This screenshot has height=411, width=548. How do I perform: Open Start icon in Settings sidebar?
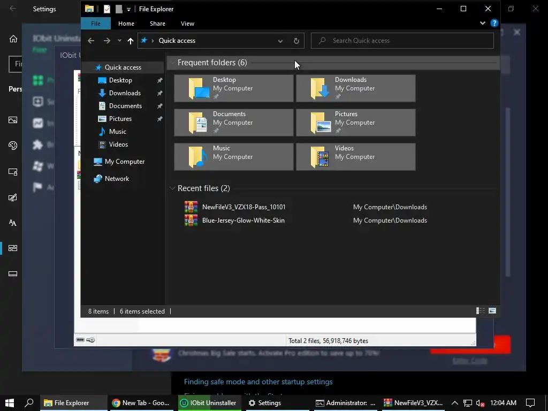pos(13,248)
